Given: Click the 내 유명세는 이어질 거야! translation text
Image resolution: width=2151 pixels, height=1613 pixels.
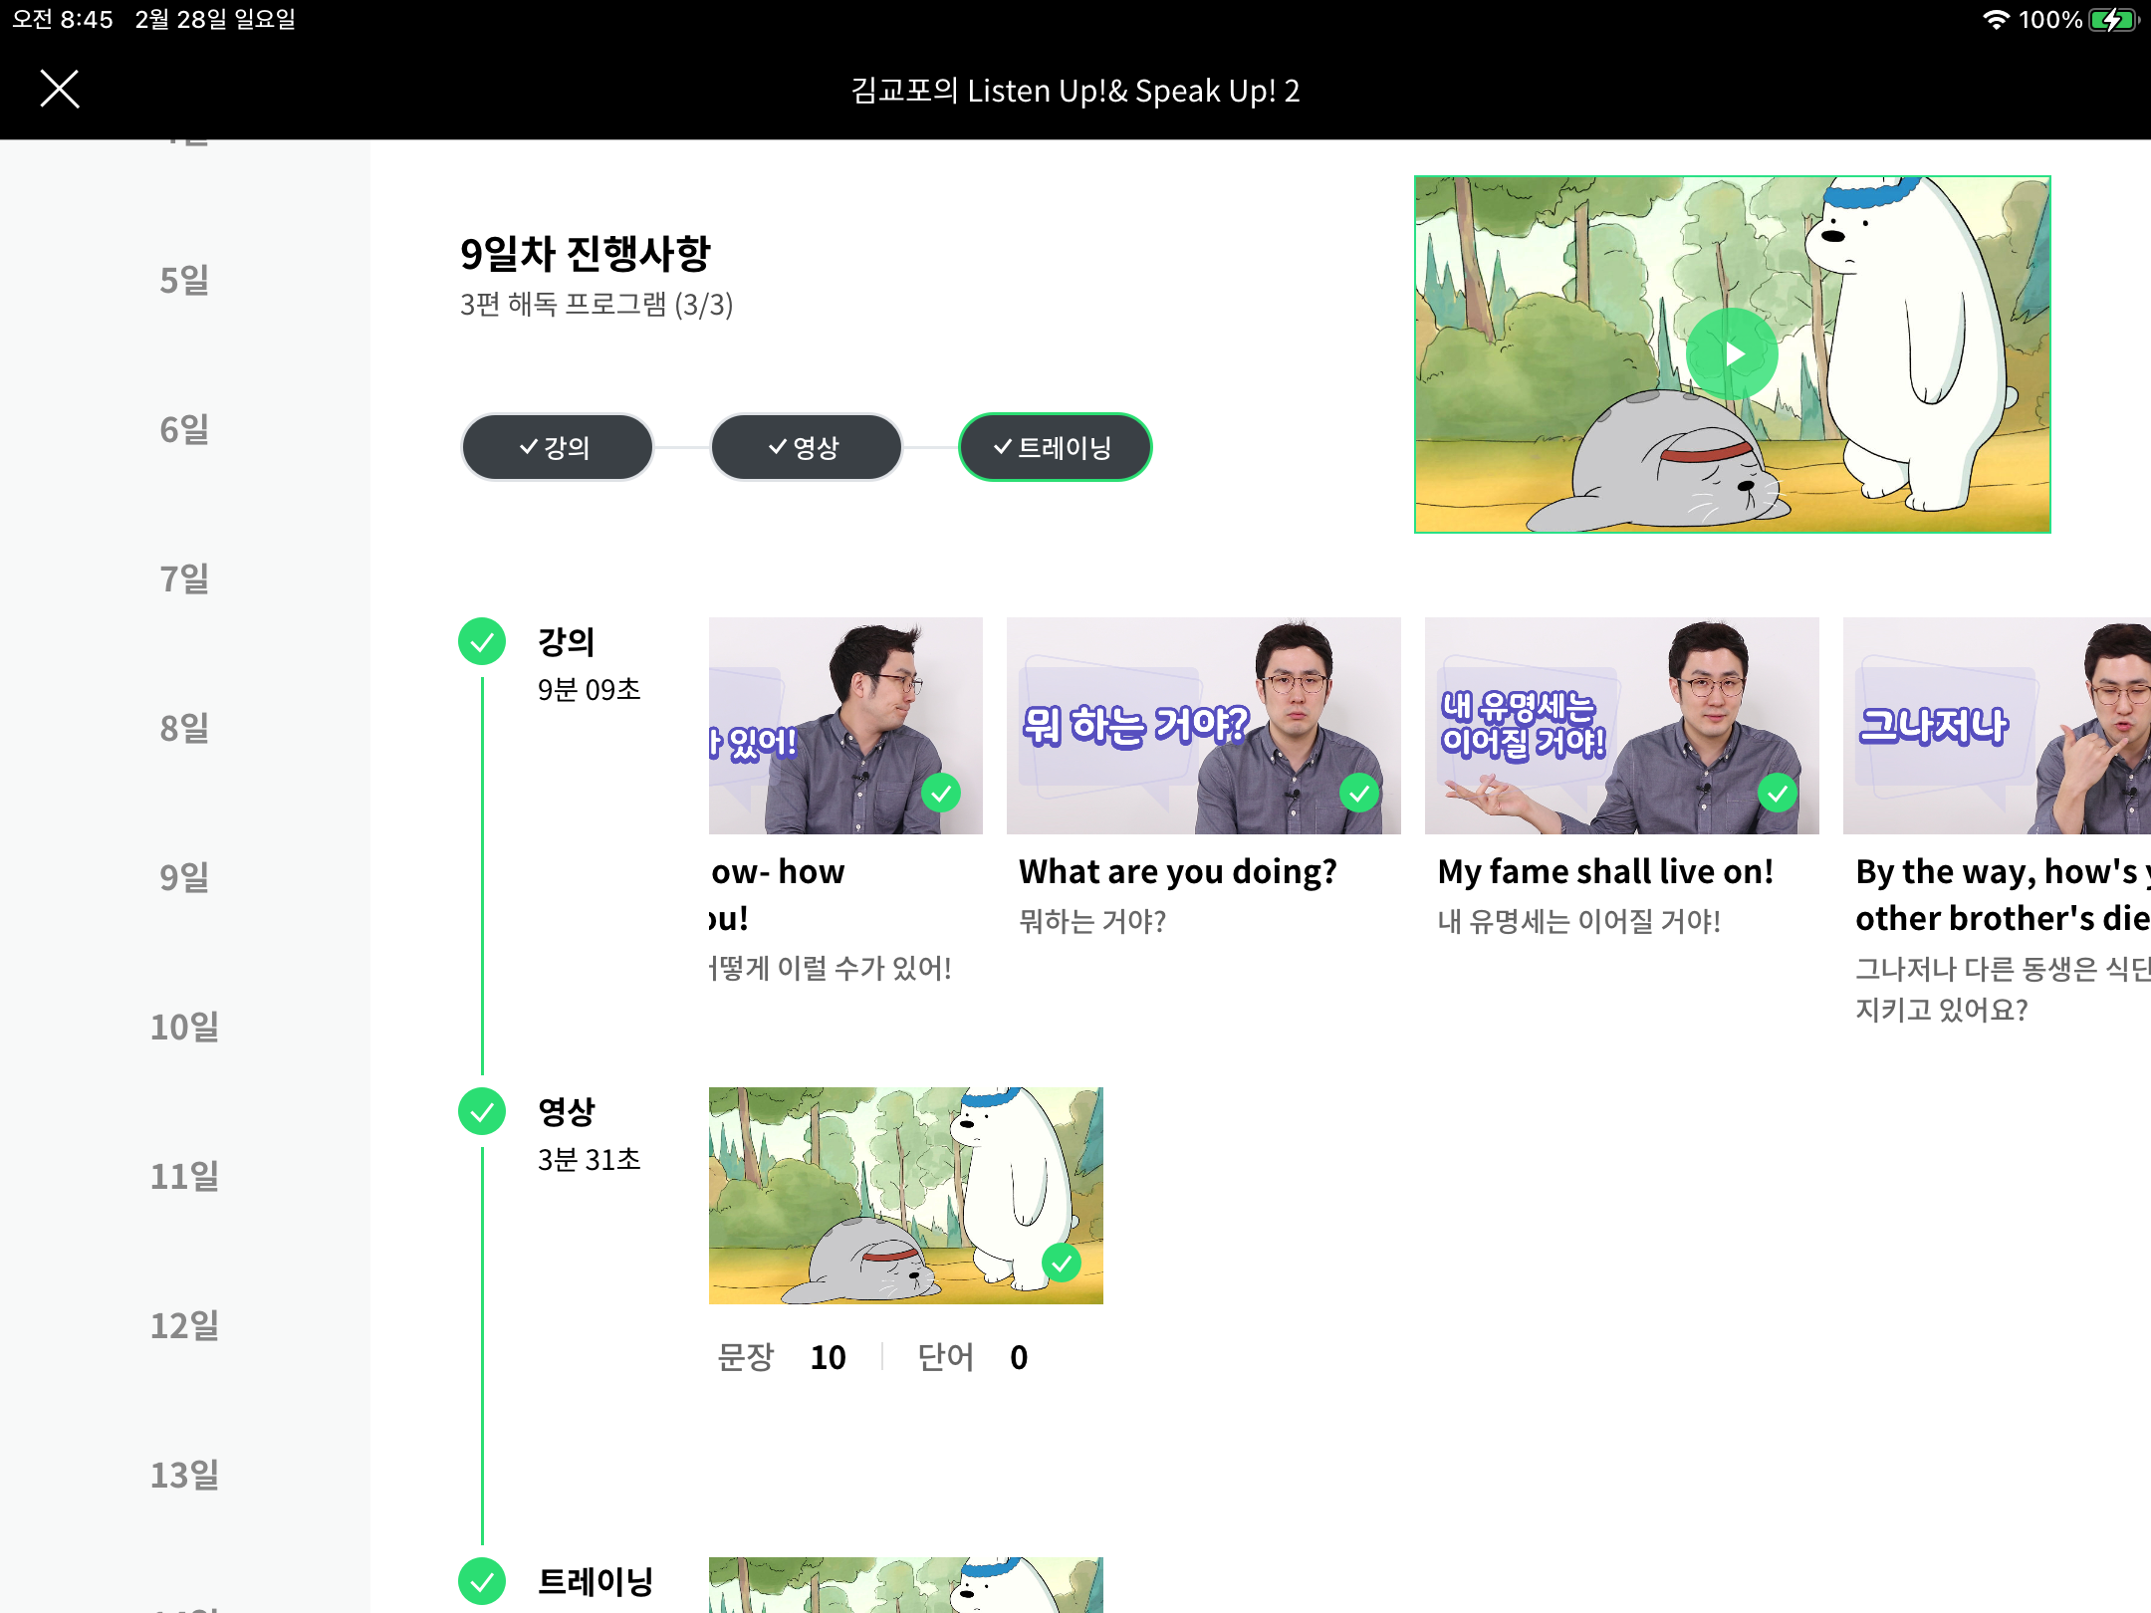Looking at the screenshot, I should (x=1578, y=921).
